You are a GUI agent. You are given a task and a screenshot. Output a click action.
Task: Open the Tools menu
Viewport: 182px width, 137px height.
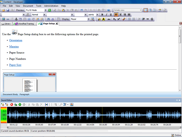click(x=39, y=6)
